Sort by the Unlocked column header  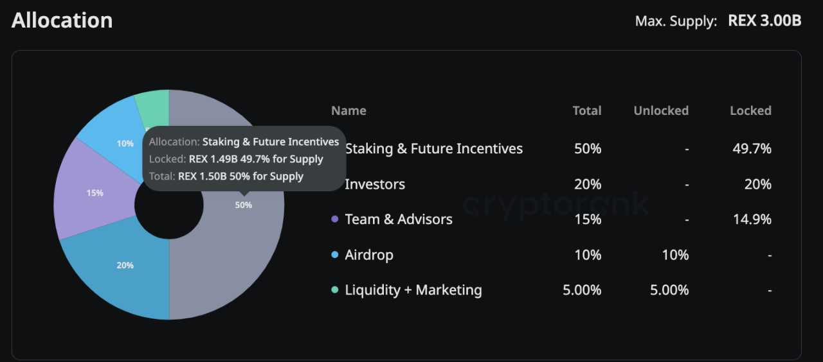tap(661, 110)
